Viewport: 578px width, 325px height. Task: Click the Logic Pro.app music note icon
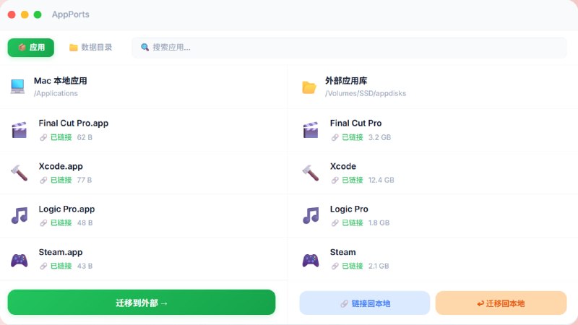20,215
